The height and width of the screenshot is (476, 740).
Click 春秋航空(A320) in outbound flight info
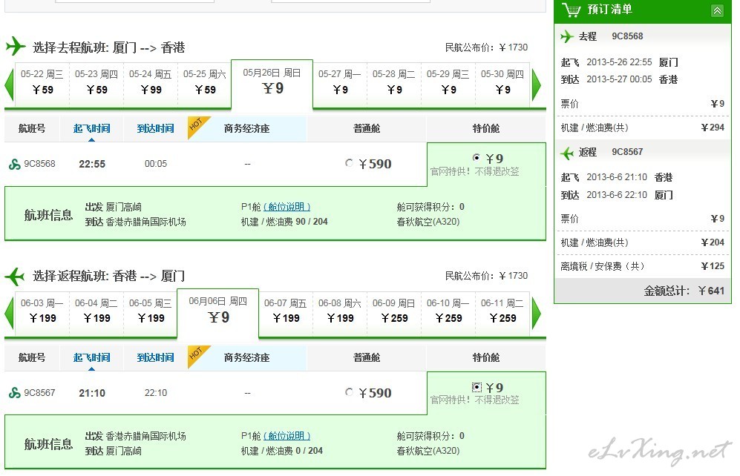428,222
